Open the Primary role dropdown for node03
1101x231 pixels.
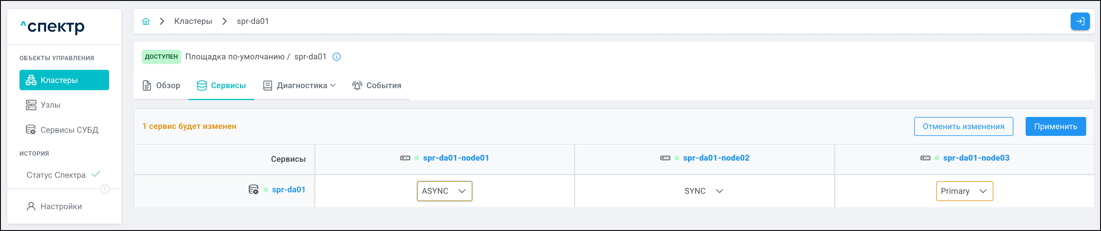(x=964, y=191)
